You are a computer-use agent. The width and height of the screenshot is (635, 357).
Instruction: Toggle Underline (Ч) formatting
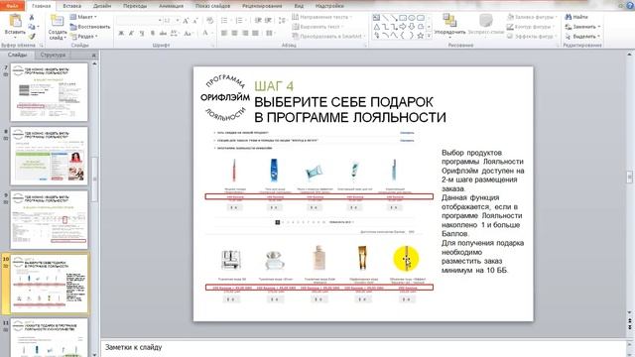click(x=142, y=33)
